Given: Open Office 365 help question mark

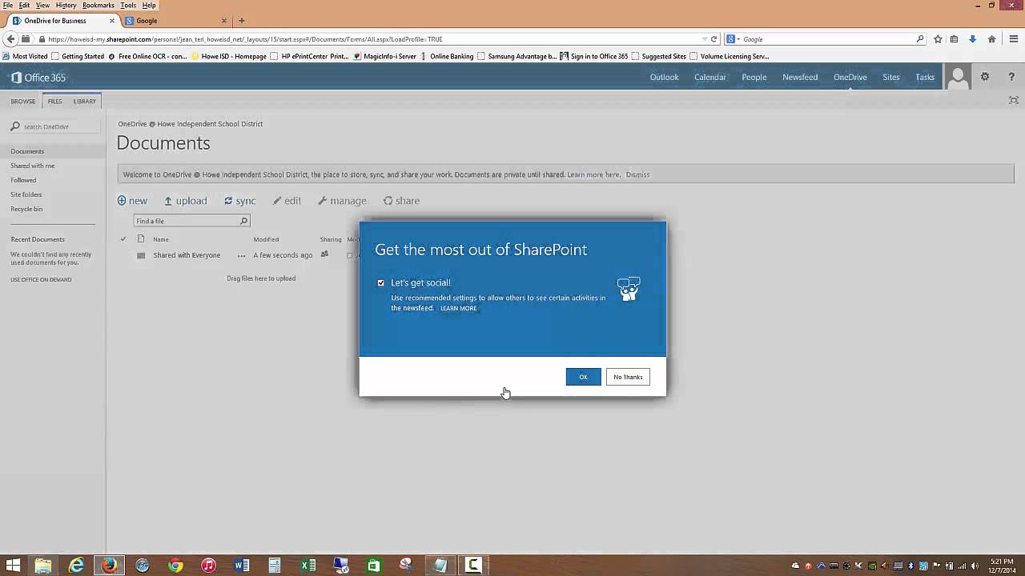Looking at the screenshot, I should tap(1012, 78).
